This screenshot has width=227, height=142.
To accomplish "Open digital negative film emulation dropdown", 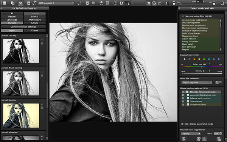I will [x=197, y=82].
